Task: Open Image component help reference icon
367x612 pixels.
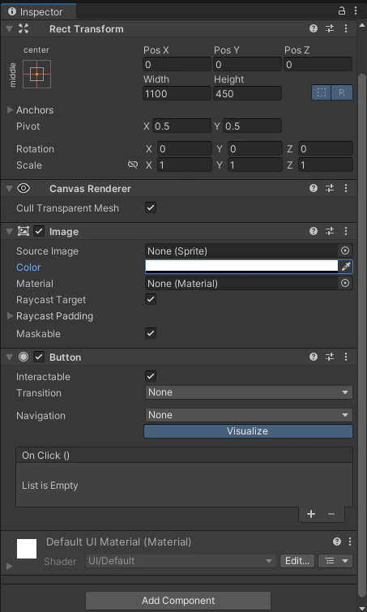Action: [x=314, y=231]
